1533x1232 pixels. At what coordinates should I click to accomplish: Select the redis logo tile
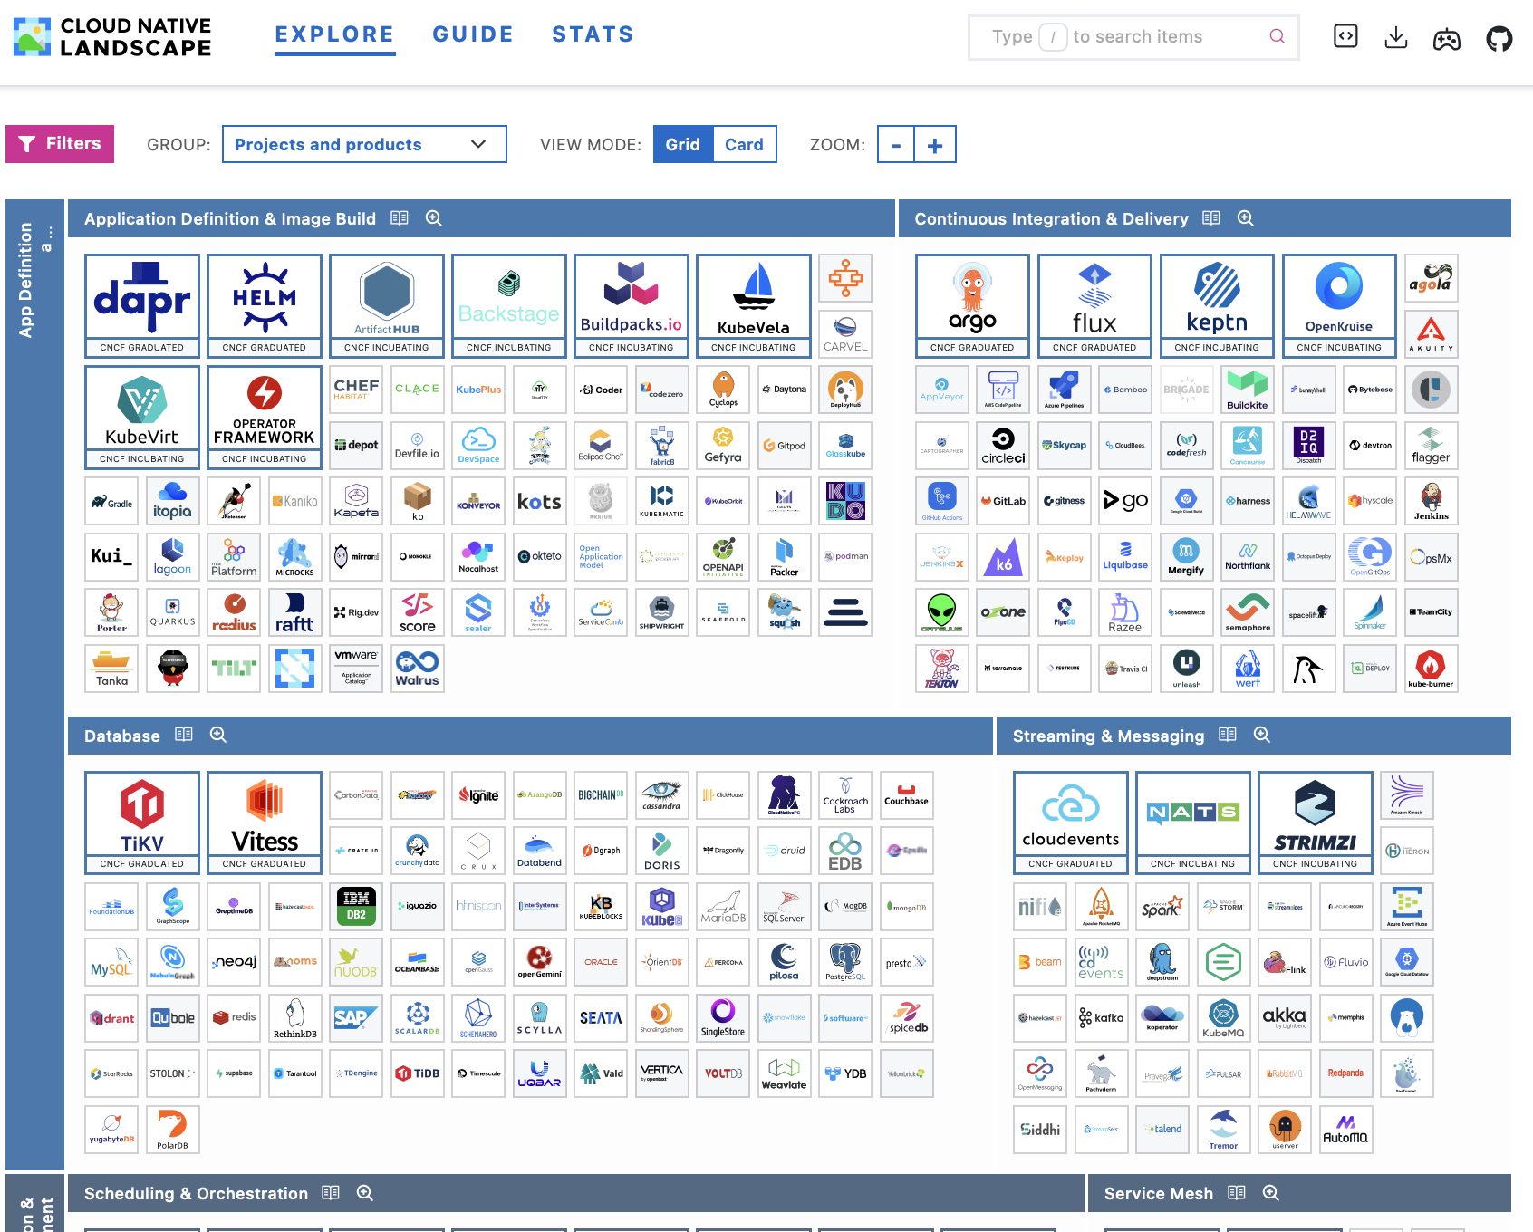[234, 1017]
